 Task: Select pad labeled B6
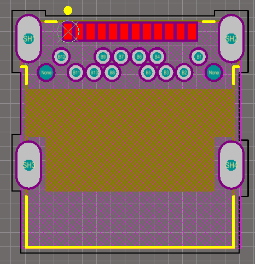pos(139,57)
